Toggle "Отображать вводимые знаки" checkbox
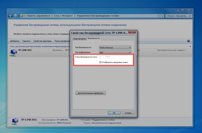This screenshot has height=133, width=202. (x=101, y=62)
